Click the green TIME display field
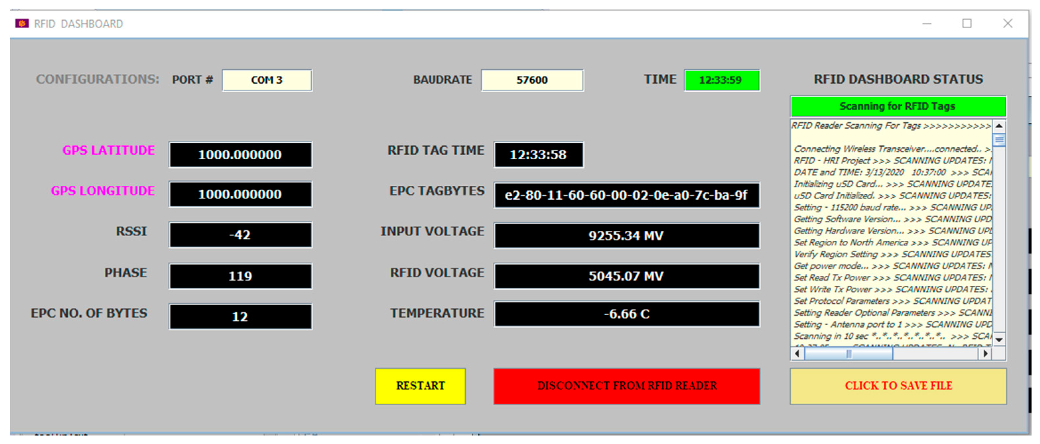The height and width of the screenshot is (444, 1040). [721, 80]
